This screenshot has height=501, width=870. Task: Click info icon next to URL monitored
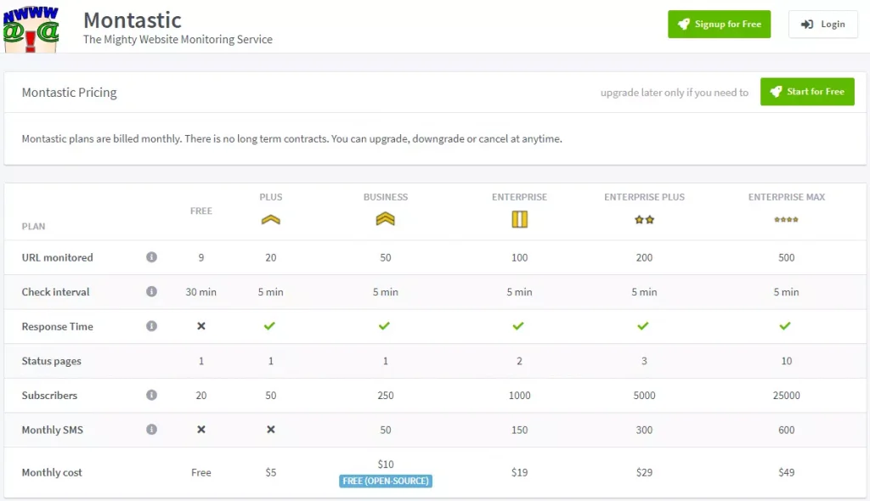coord(151,257)
